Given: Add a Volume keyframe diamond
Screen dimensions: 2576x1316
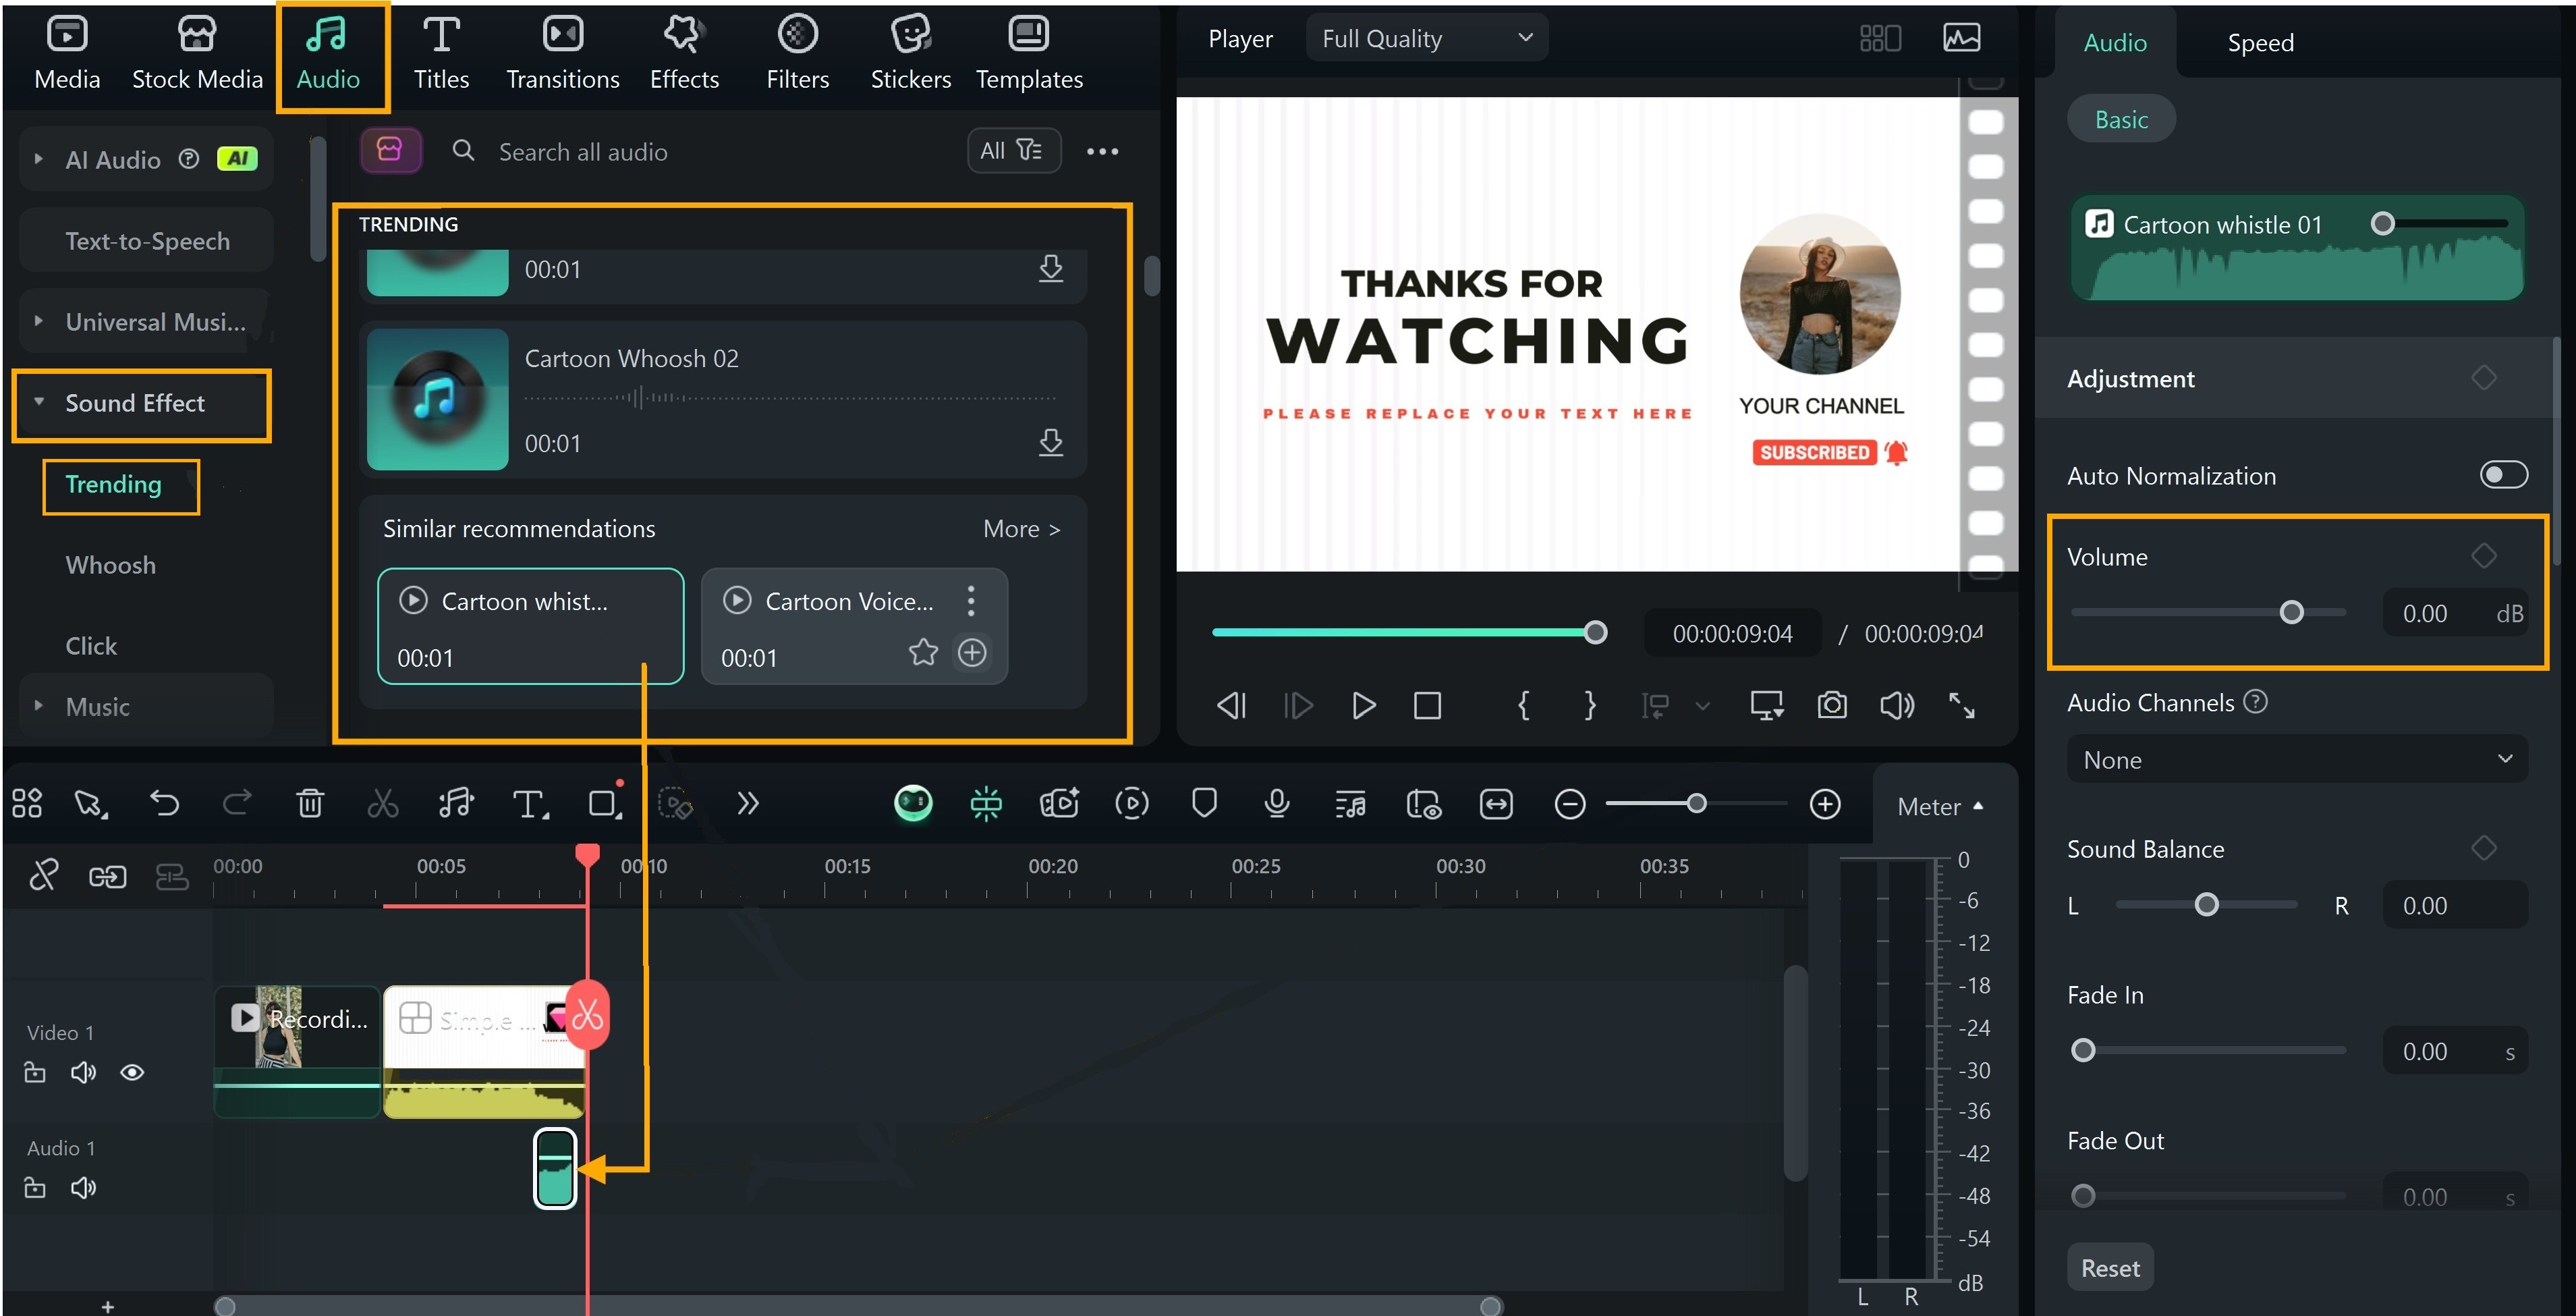Looking at the screenshot, I should click(x=2484, y=556).
